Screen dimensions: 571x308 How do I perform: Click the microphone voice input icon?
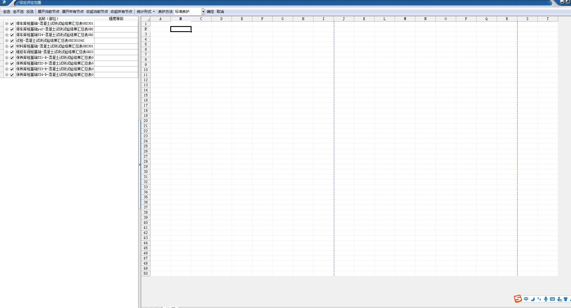pyautogui.click(x=546, y=299)
